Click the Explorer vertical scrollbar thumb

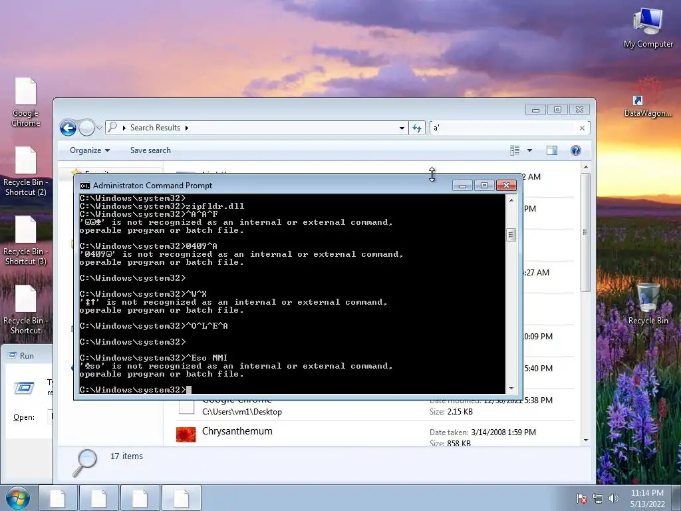[585, 232]
